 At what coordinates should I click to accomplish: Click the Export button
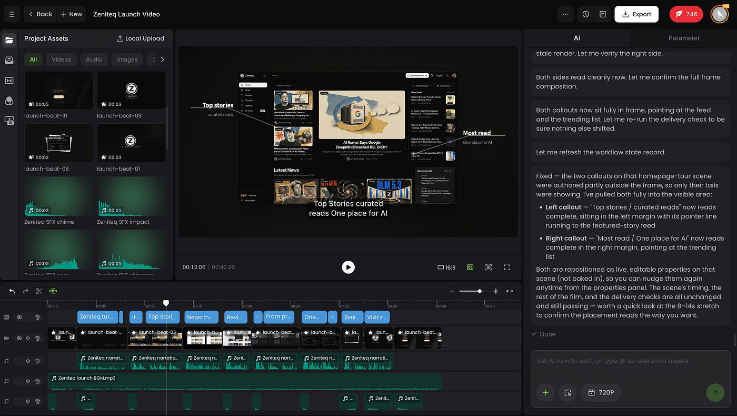(636, 14)
